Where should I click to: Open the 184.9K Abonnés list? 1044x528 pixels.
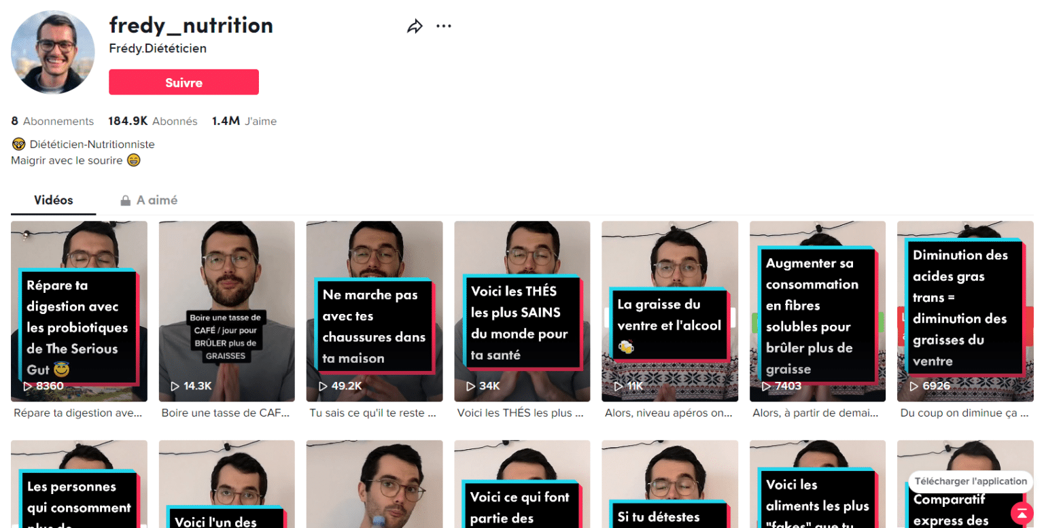(x=153, y=121)
